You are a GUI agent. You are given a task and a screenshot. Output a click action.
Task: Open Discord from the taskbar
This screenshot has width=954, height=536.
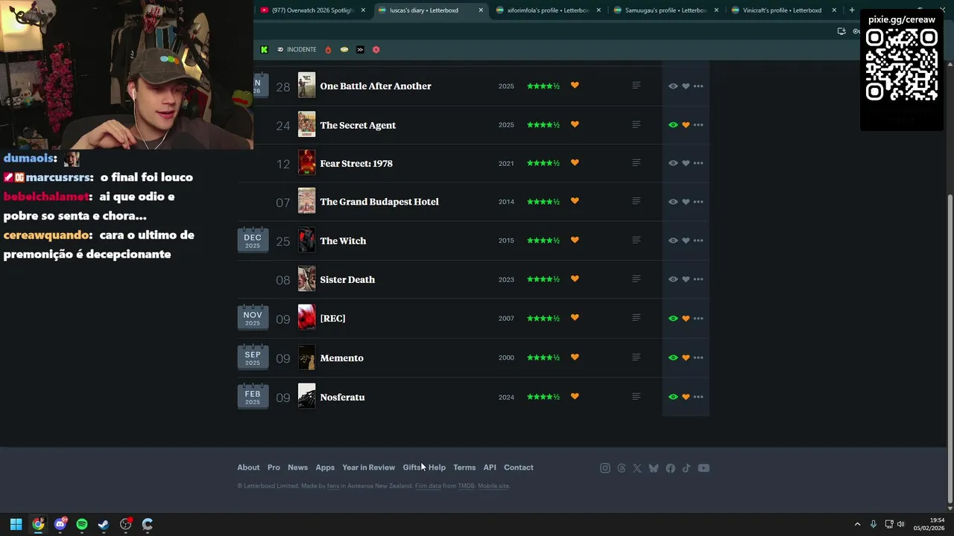point(60,524)
